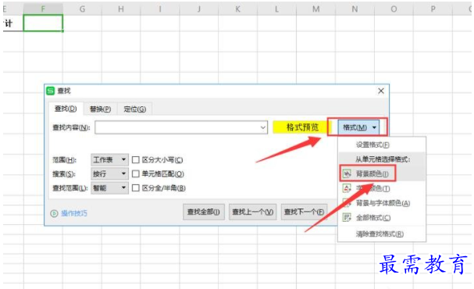Close the Find dialog
The image size is (474, 289).
381,91
